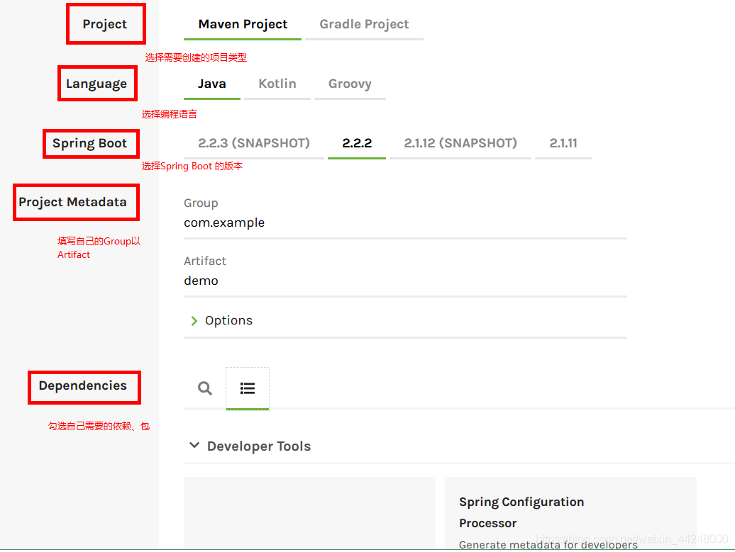This screenshot has width=735, height=552.
Task: Choose Java as the language
Action: [212, 84]
